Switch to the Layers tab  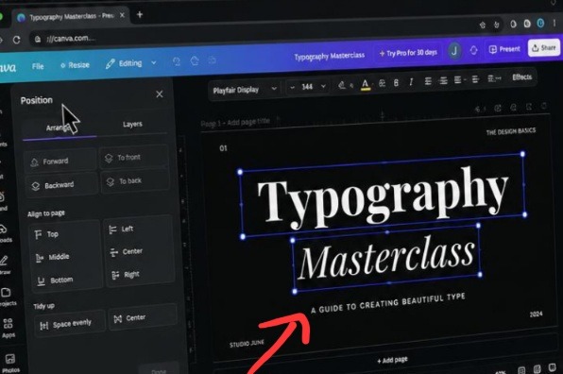point(132,124)
